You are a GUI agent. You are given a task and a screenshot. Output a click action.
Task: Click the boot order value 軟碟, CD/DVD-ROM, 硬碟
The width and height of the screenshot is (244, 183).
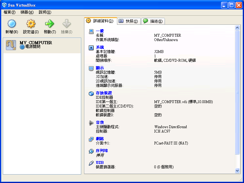[x=175, y=60]
